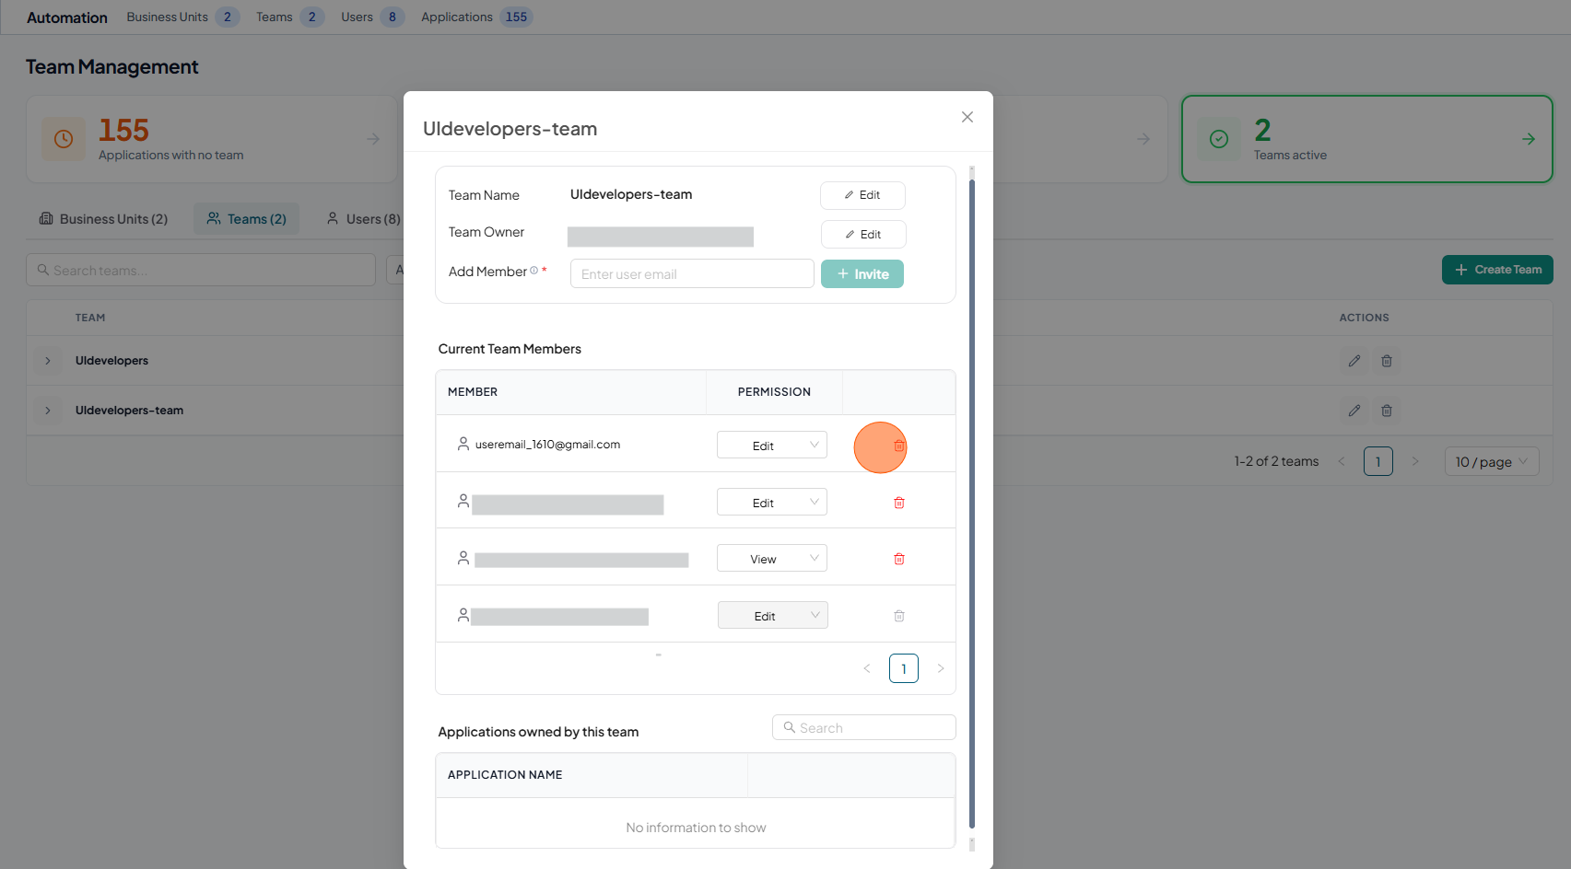Open Applications in top navigation
This screenshot has height=869, width=1571.
click(x=477, y=17)
